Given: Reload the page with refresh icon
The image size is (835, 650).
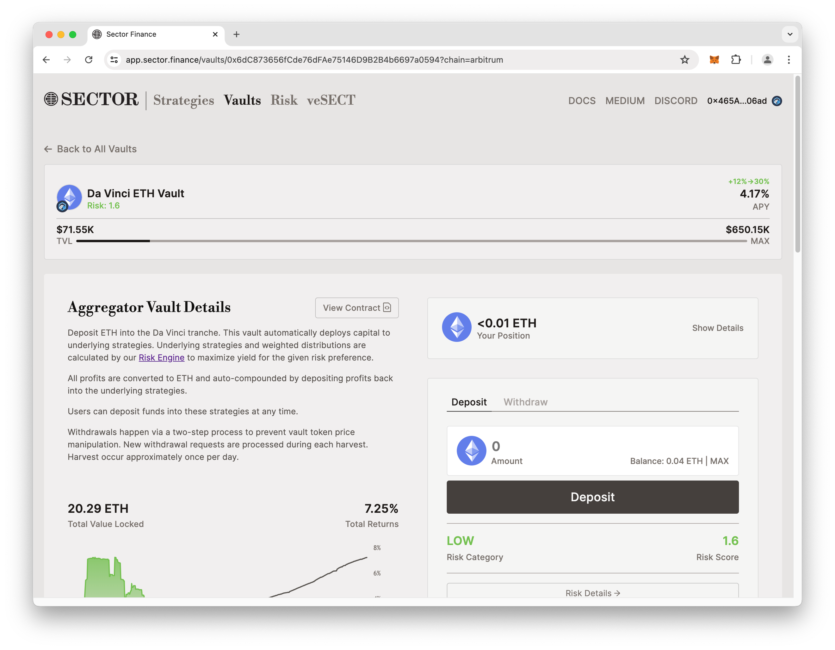Looking at the screenshot, I should click(89, 60).
